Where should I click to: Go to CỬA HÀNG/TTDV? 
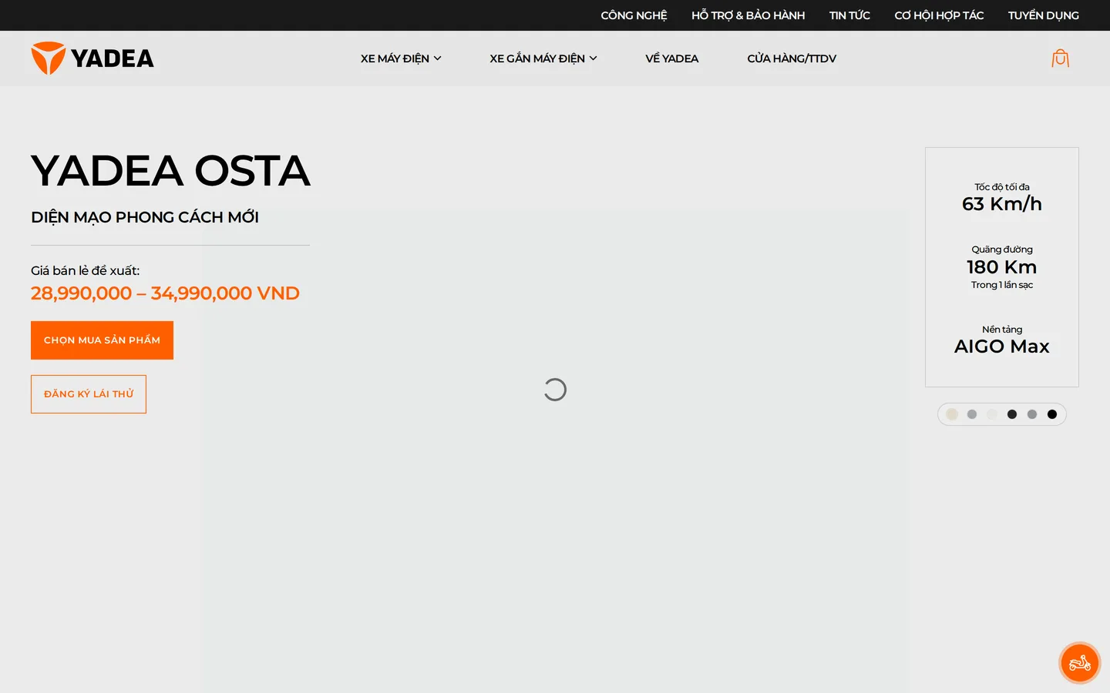coord(792,59)
